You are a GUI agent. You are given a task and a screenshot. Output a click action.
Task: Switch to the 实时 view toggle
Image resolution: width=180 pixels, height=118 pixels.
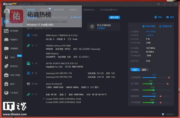pyautogui.click(x=135, y=70)
